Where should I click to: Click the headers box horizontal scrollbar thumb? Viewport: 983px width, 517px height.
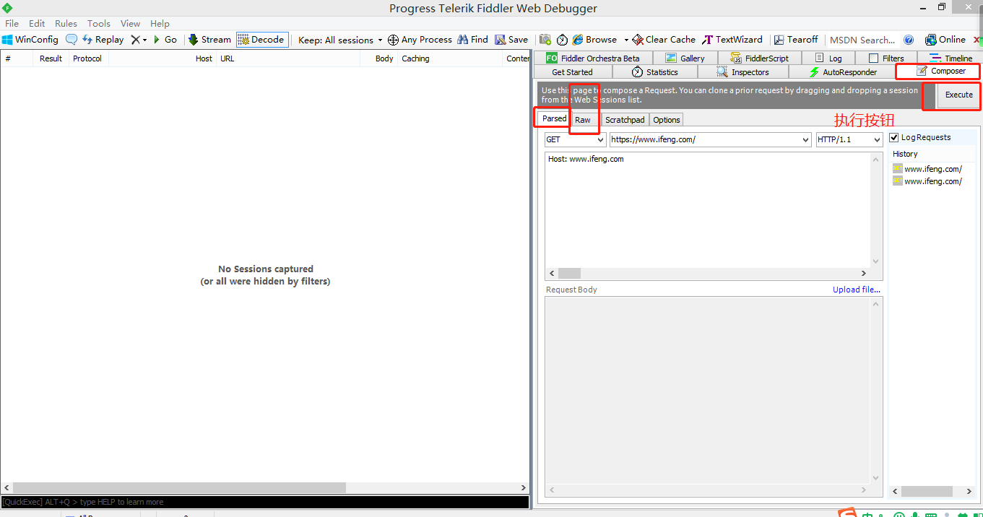(569, 274)
